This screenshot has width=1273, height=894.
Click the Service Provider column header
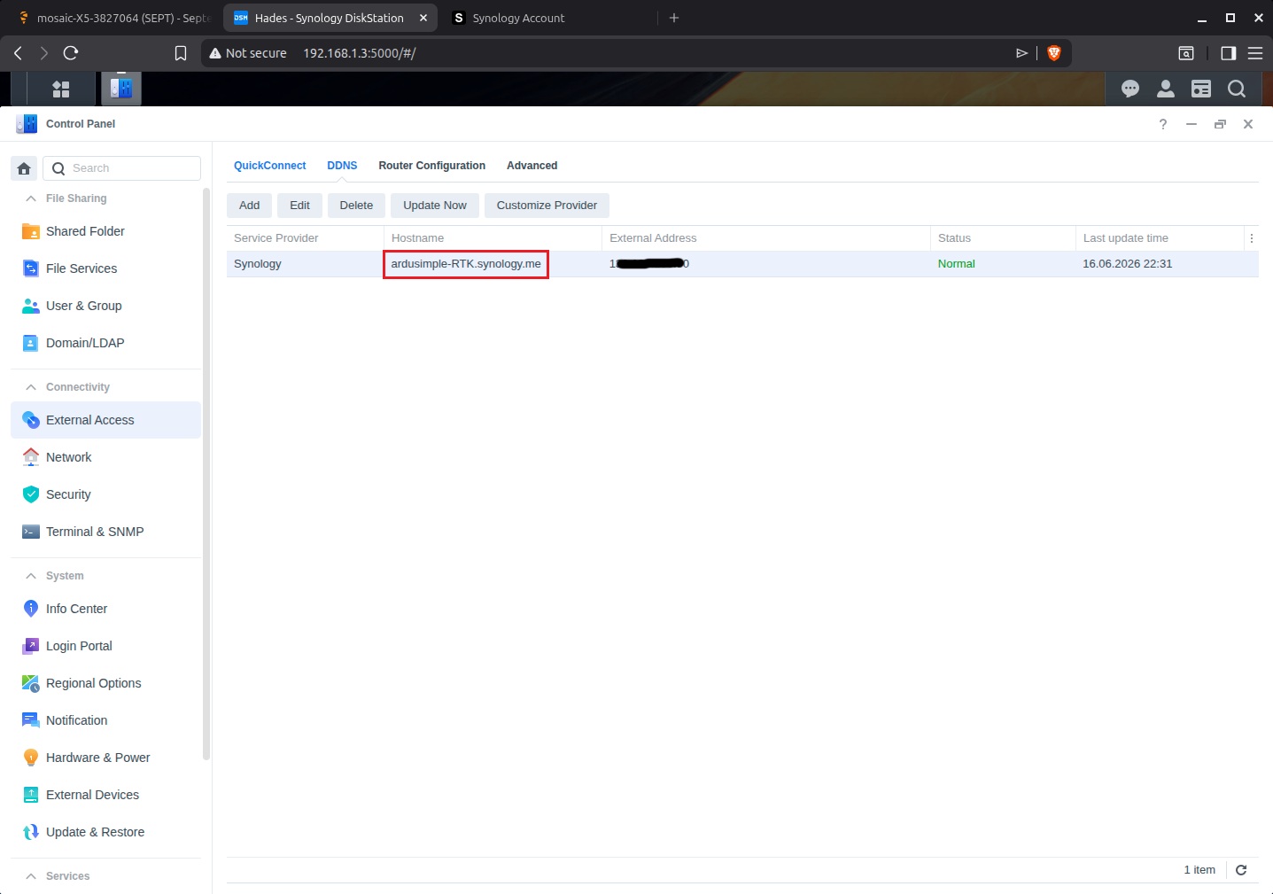pyautogui.click(x=306, y=238)
